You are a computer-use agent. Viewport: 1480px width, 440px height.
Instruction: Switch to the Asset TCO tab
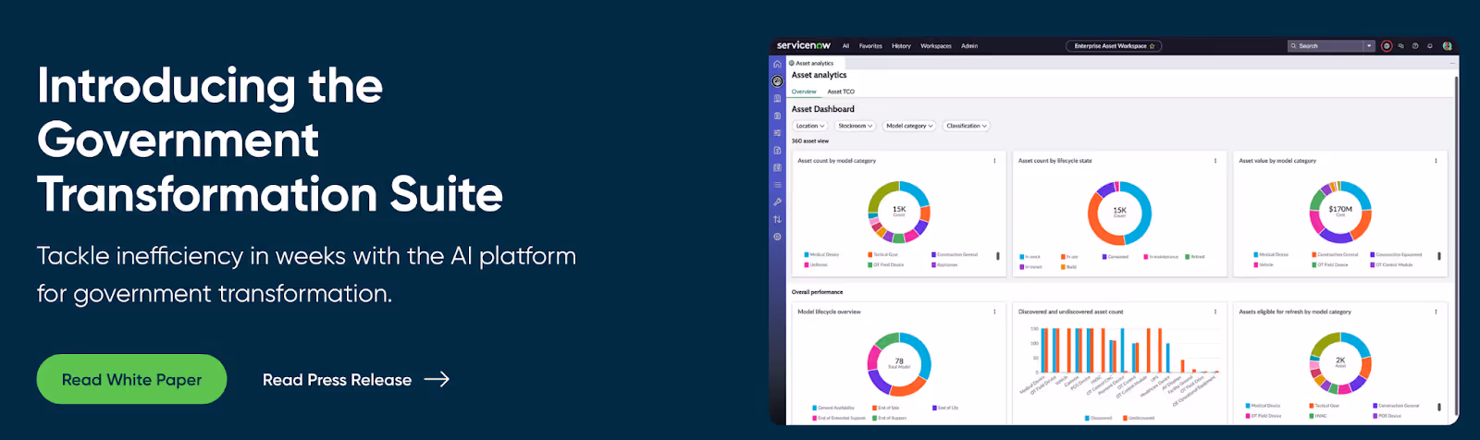coord(841,92)
